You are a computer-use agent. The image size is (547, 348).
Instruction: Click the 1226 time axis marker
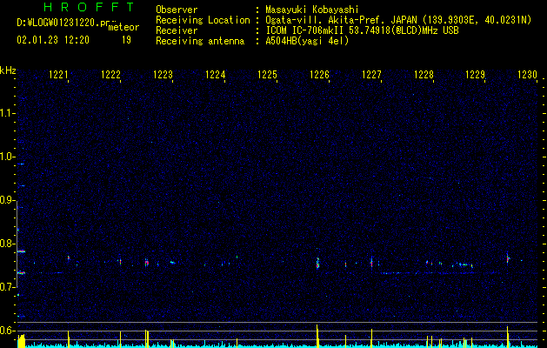pyautogui.click(x=319, y=75)
